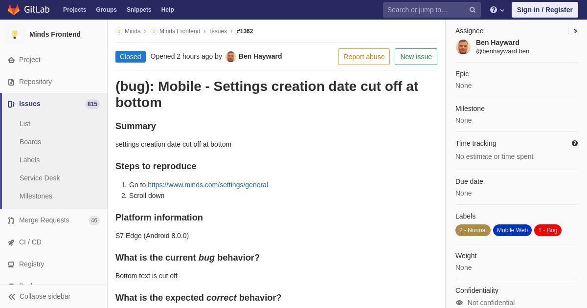Viewport: 587px width, 308px height.
Task: Open Labels in the Issues submenu
Action: (x=29, y=160)
